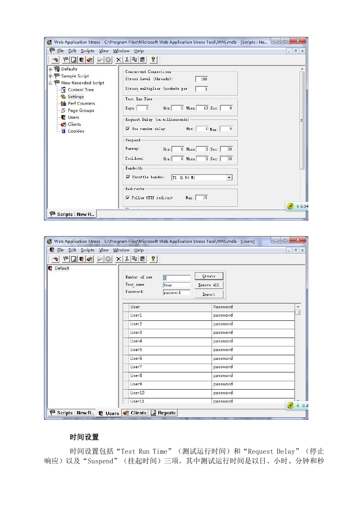Image resolution: width=364 pixels, height=515 pixels.
Task: Toggle the Use random delay checkbox
Action: coord(128,129)
